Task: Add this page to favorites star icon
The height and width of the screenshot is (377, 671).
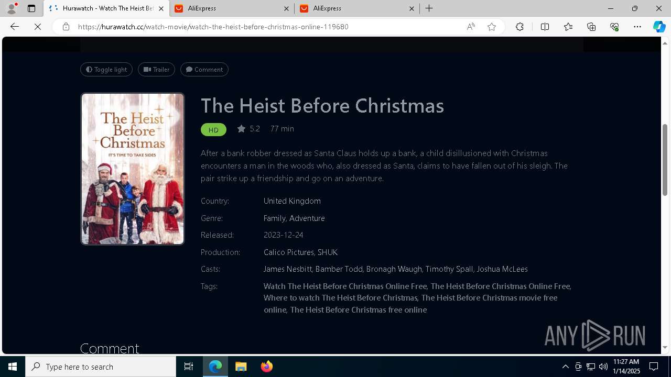Action: coord(492,27)
